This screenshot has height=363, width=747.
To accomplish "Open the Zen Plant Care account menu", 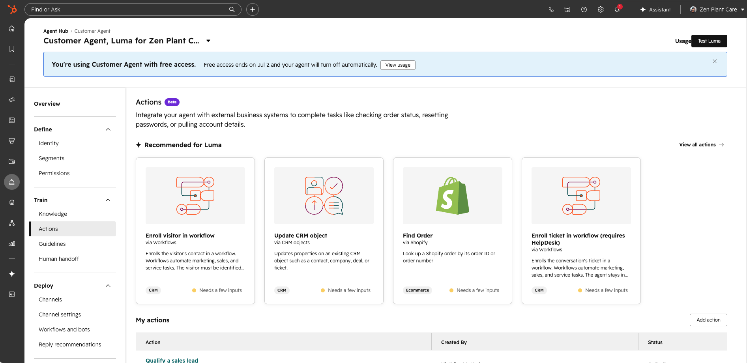I will point(717,9).
